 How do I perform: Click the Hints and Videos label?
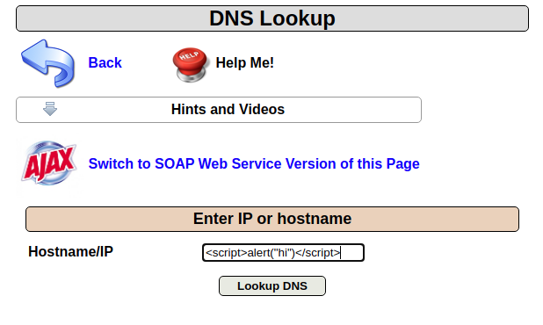click(x=228, y=110)
